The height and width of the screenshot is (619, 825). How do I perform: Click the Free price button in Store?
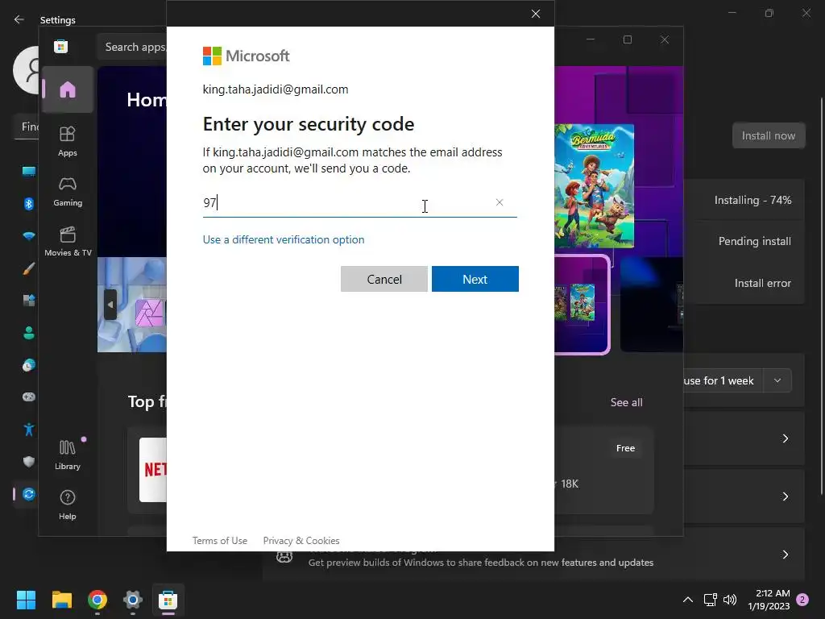tap(625, 448)
